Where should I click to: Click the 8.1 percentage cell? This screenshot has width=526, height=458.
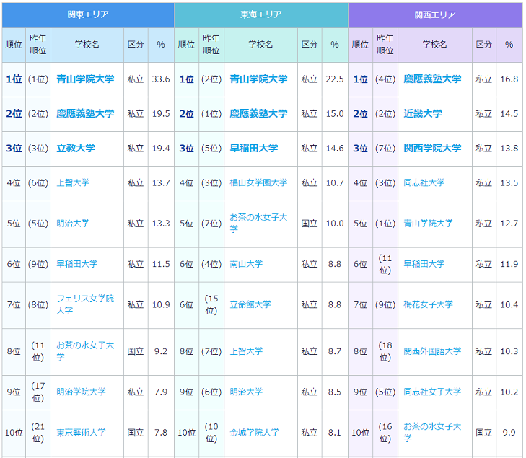pos(335,433)
